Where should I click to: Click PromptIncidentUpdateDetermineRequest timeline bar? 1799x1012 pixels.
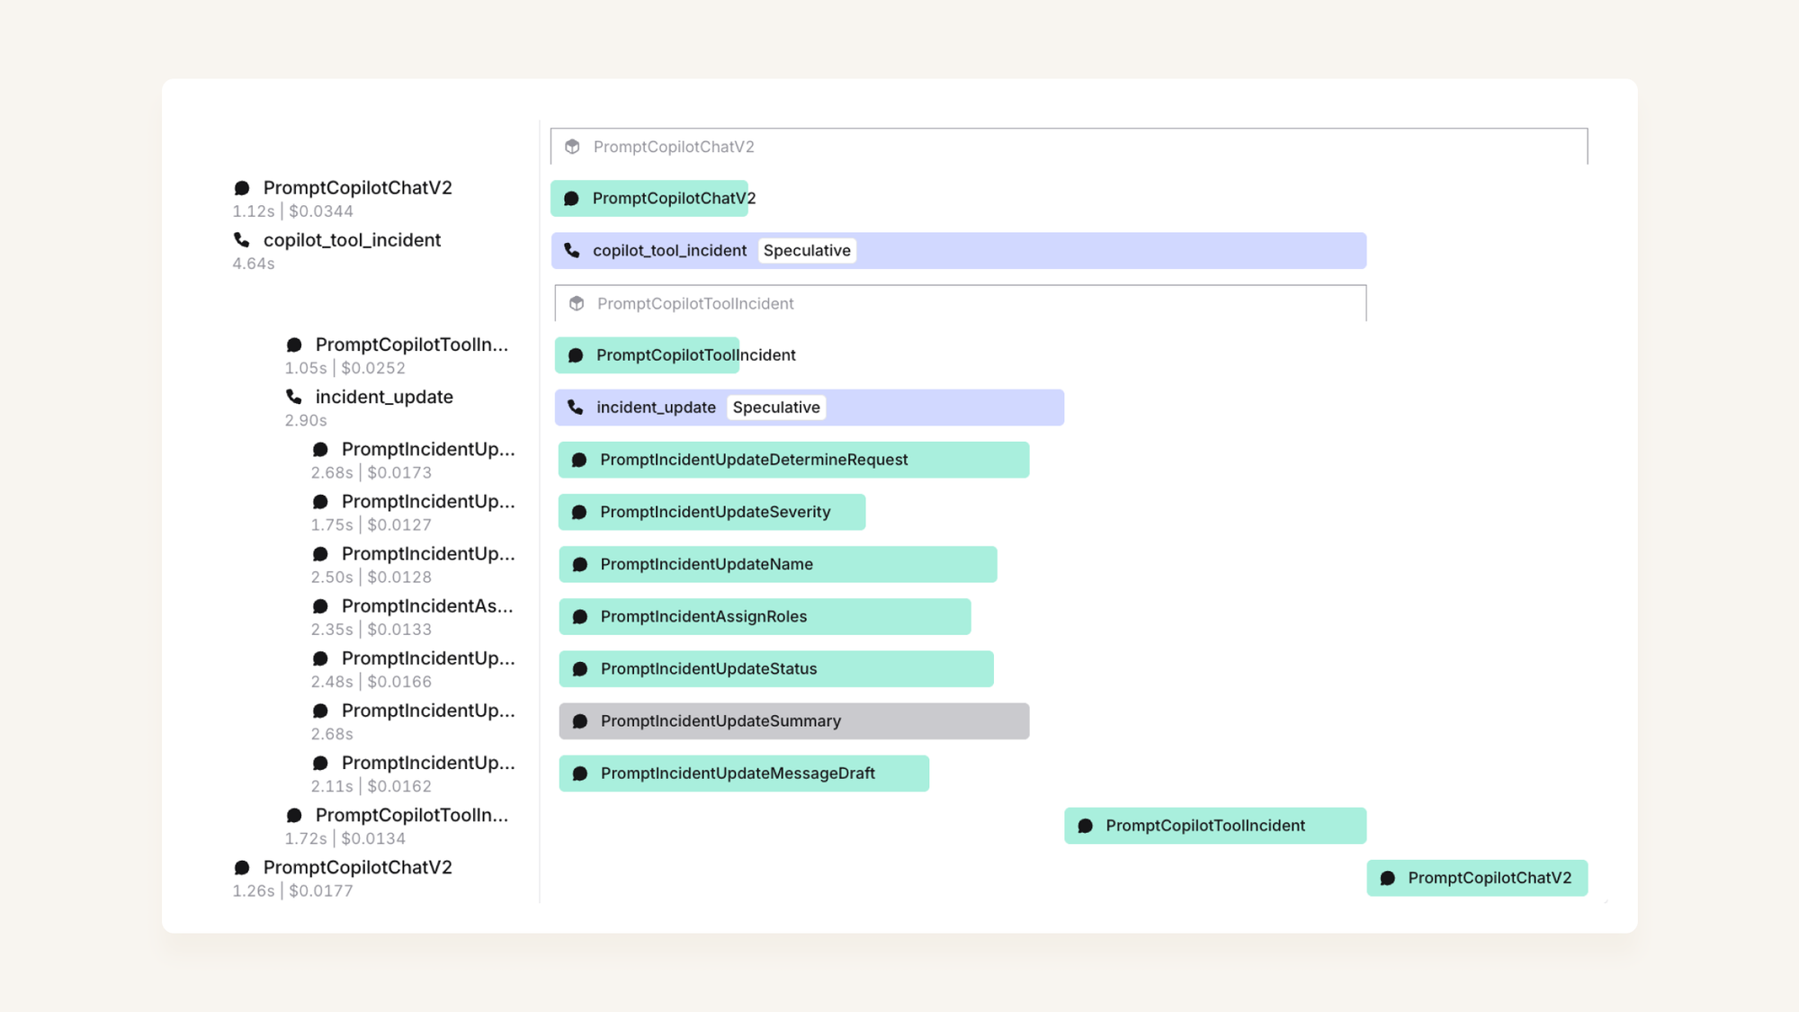(x=792, y=460)
